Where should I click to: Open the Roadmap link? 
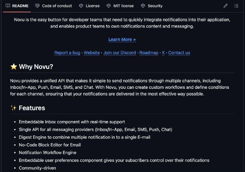149,53
